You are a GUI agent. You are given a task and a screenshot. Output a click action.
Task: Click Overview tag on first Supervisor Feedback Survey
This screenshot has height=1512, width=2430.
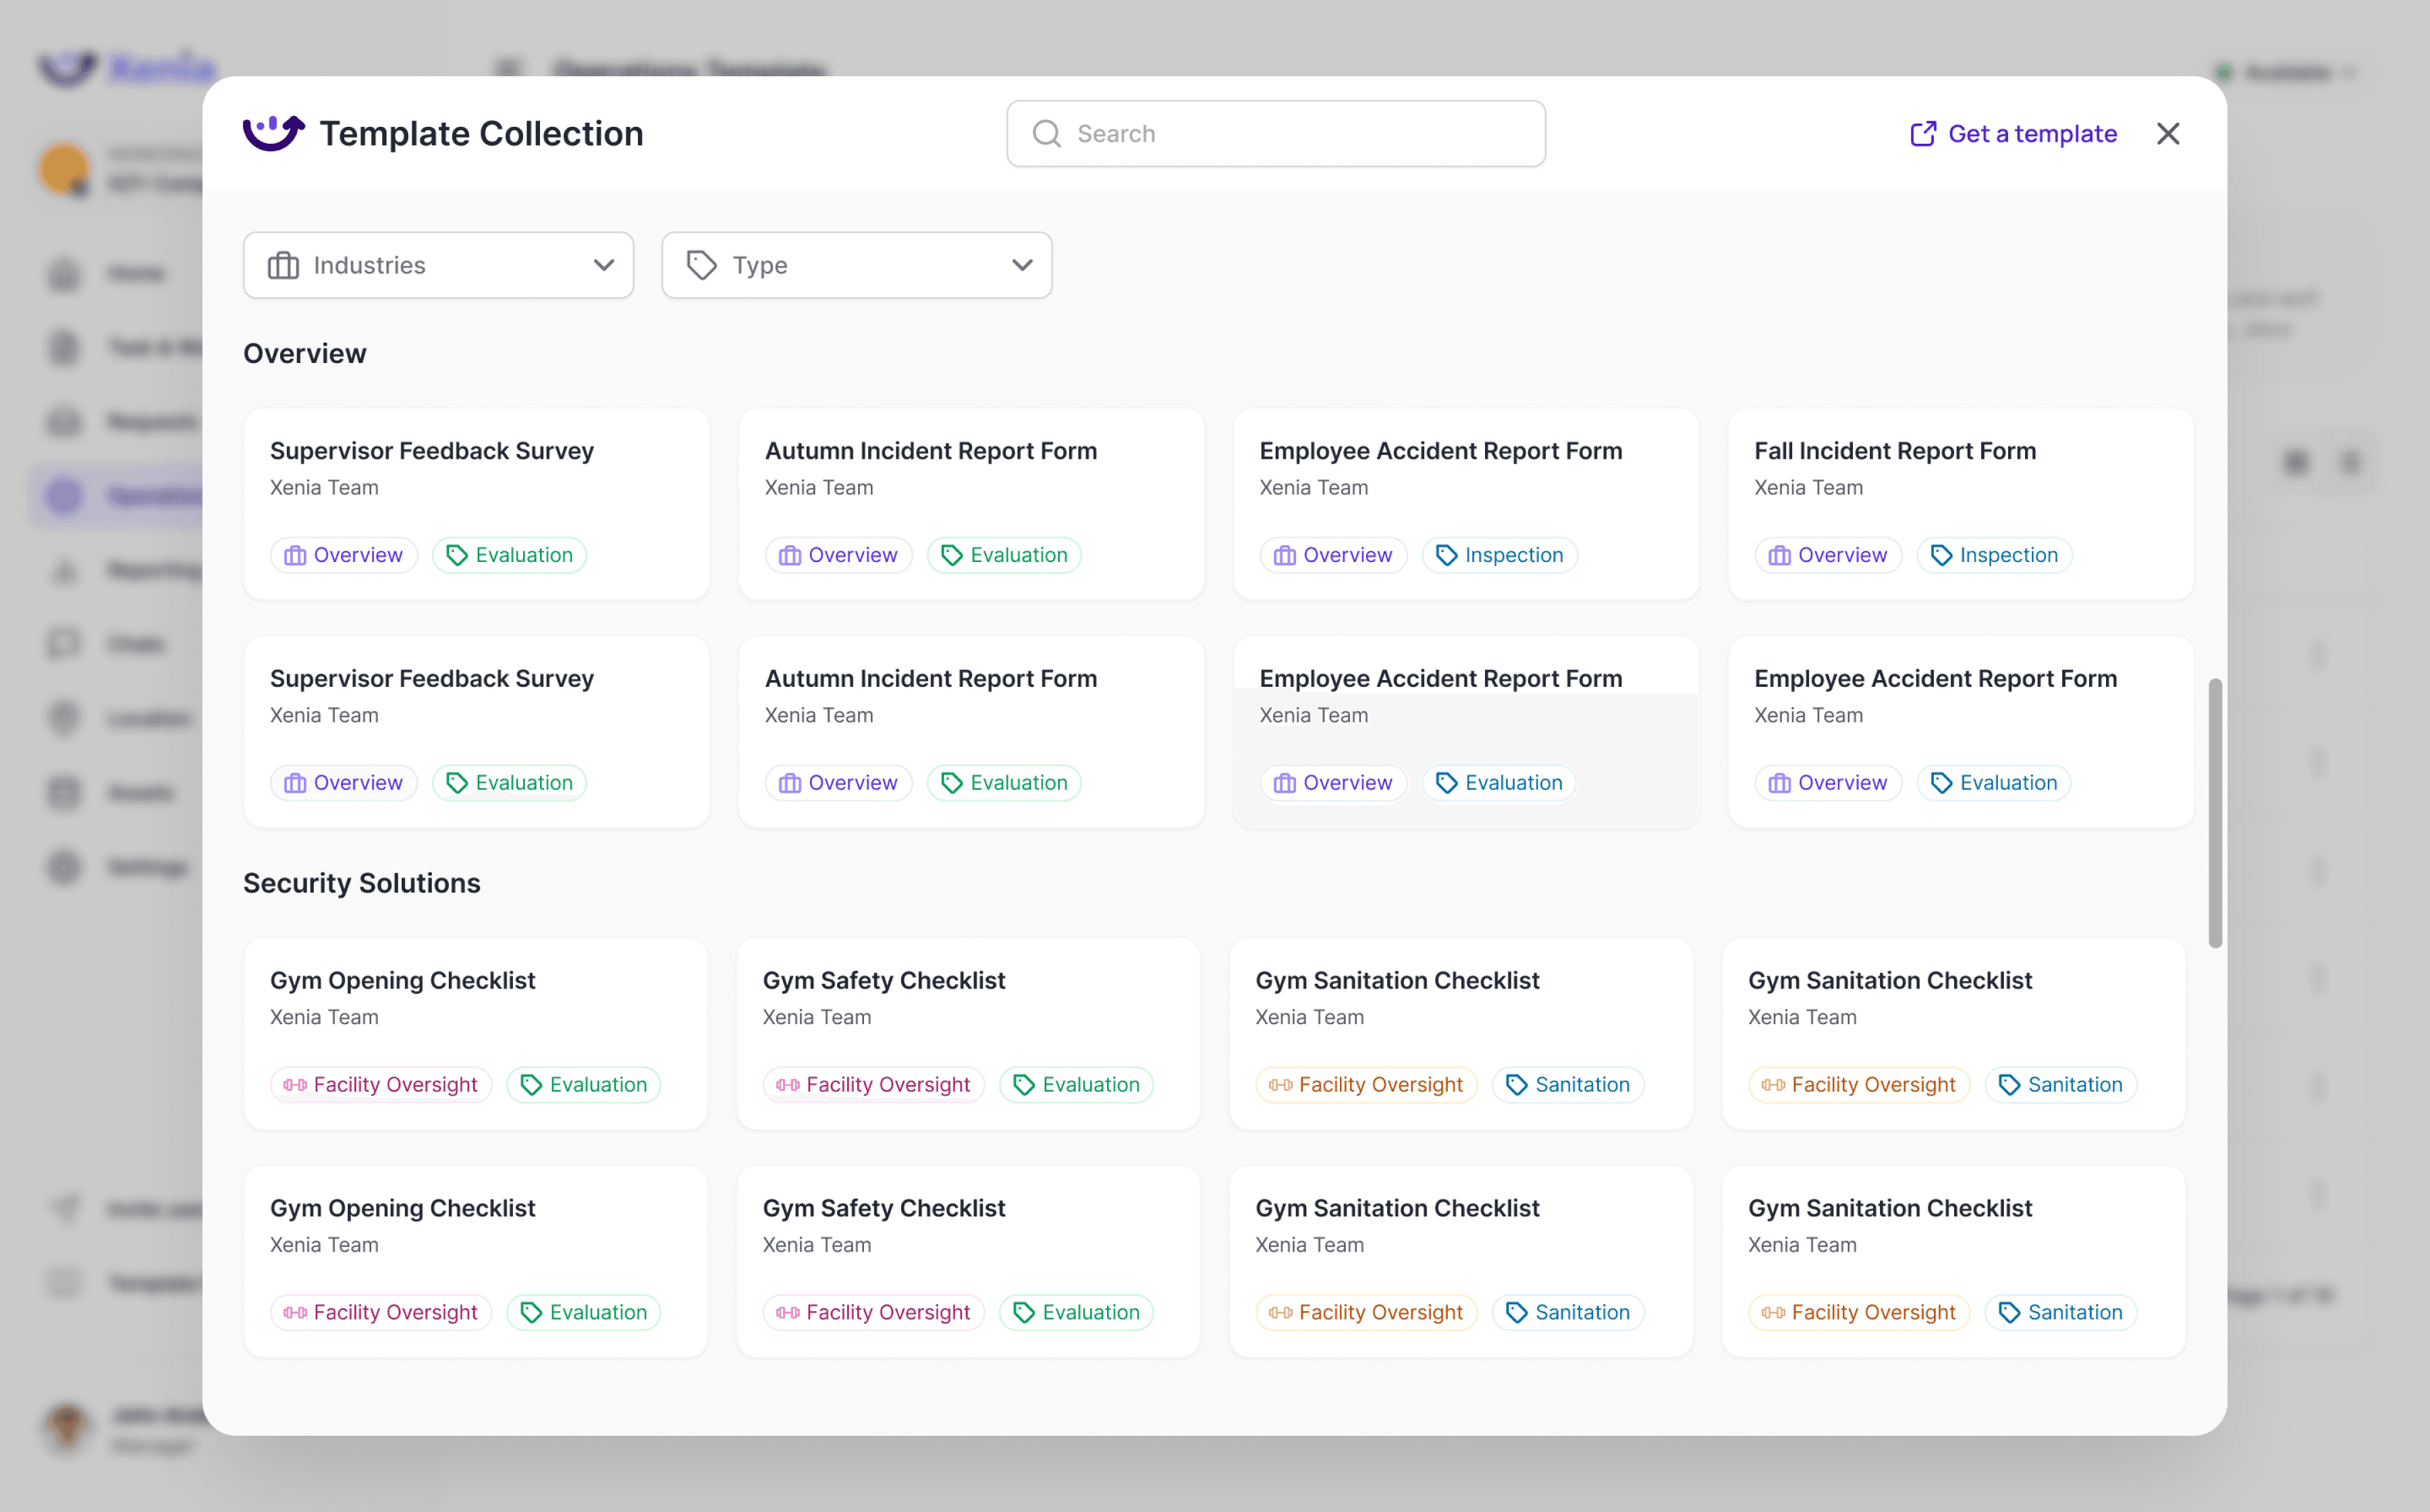coord(343,555)
